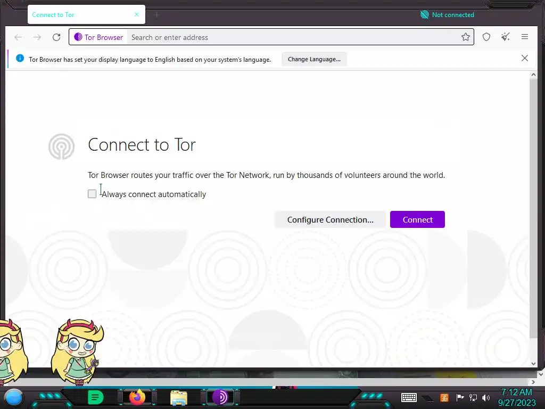The image size is (545, 409).
Task: Click the volume speaker tray icon
Action: 485,397
